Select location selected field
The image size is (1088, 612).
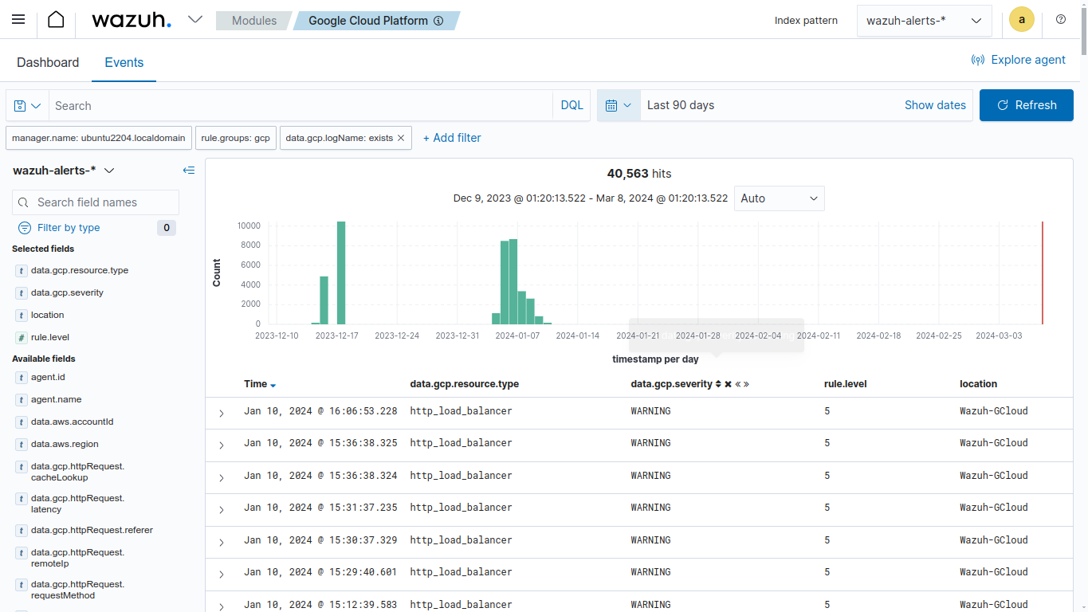coord(47,315)
